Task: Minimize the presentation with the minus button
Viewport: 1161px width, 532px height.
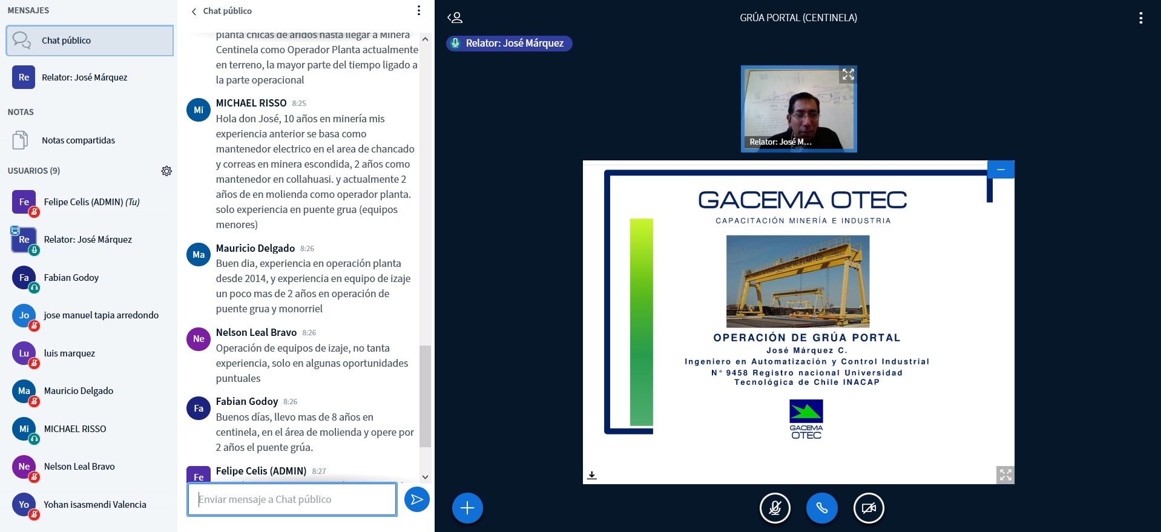Action: pos(1001,169)
